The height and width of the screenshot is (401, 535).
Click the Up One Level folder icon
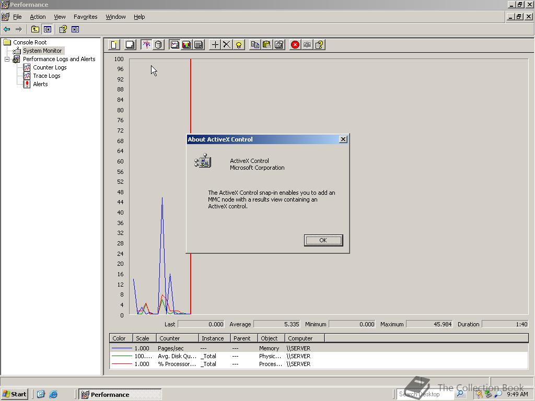[x=35, y=29]
